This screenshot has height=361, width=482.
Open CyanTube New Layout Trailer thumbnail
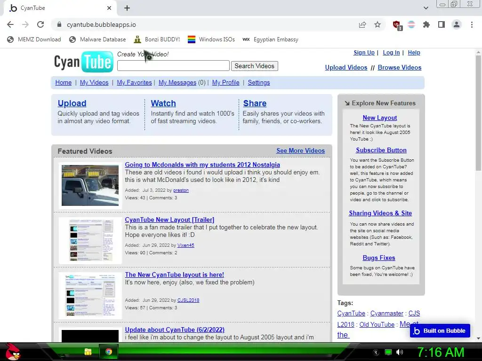pos(90,240)
